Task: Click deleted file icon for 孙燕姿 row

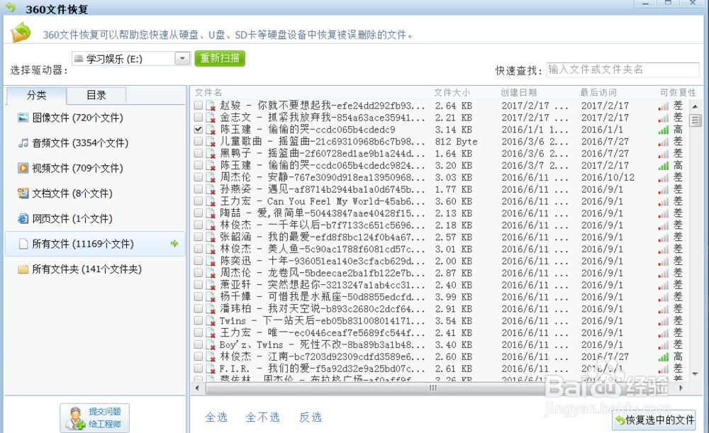Action: coord(211,189)
